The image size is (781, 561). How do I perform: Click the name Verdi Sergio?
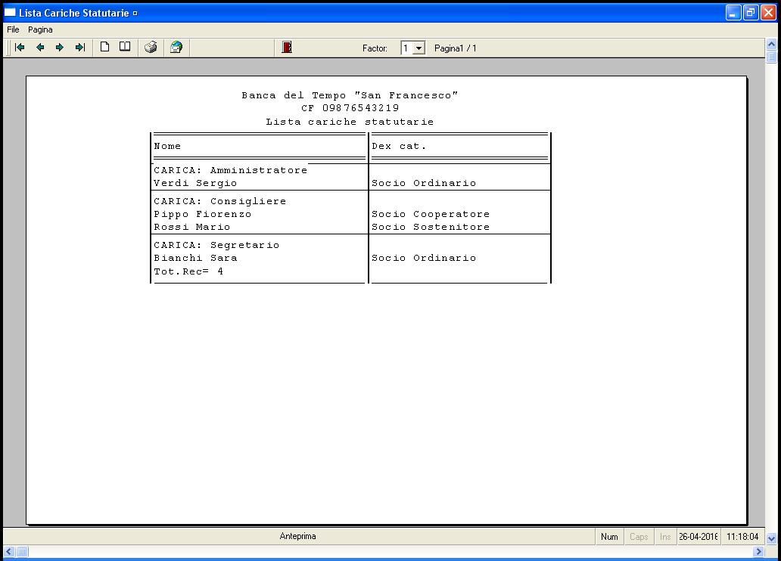[x=195, y=183]
